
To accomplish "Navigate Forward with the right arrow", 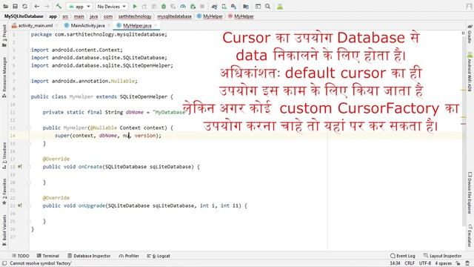I will (x=47, y=7).
